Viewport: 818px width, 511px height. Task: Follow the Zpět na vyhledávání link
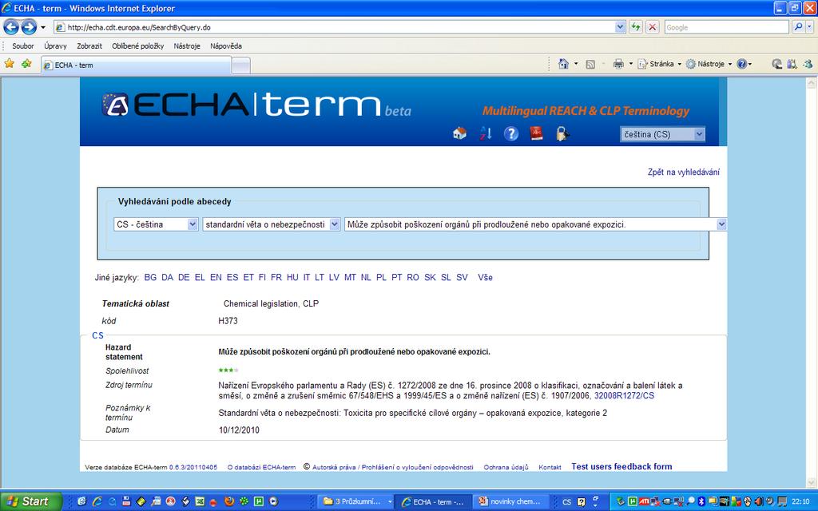(684, 172)
